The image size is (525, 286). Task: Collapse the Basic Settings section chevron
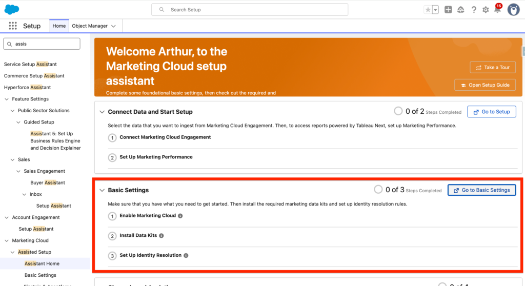(102, 190)
